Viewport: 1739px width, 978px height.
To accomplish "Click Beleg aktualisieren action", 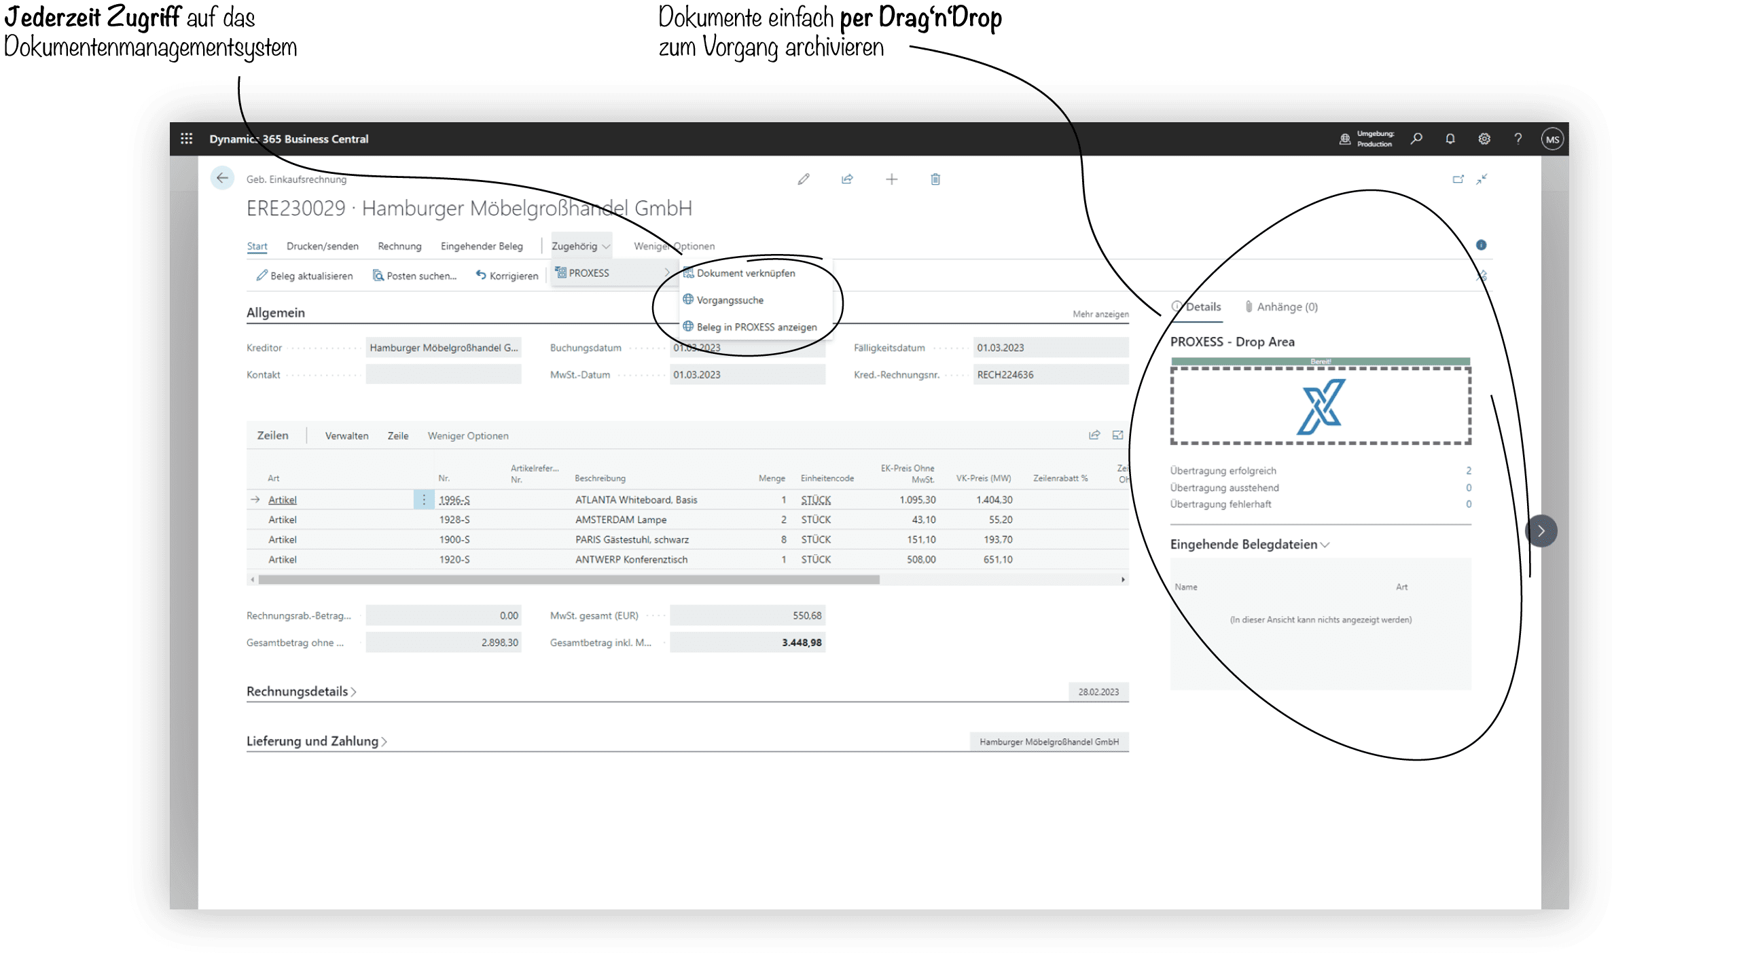I will coord(304,276).
